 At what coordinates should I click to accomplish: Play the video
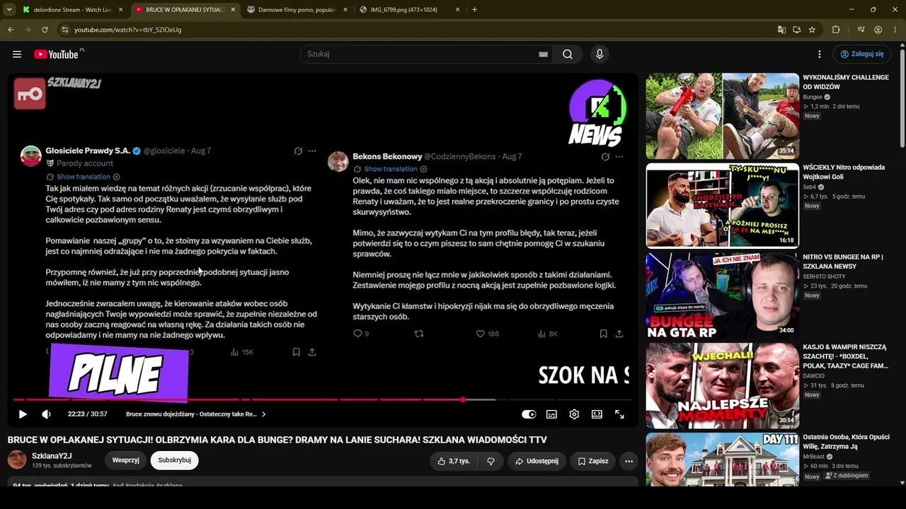tap(23, 414)
